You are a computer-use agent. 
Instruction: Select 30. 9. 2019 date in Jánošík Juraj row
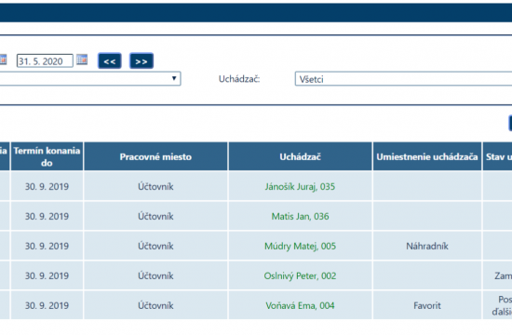point(47,186)
